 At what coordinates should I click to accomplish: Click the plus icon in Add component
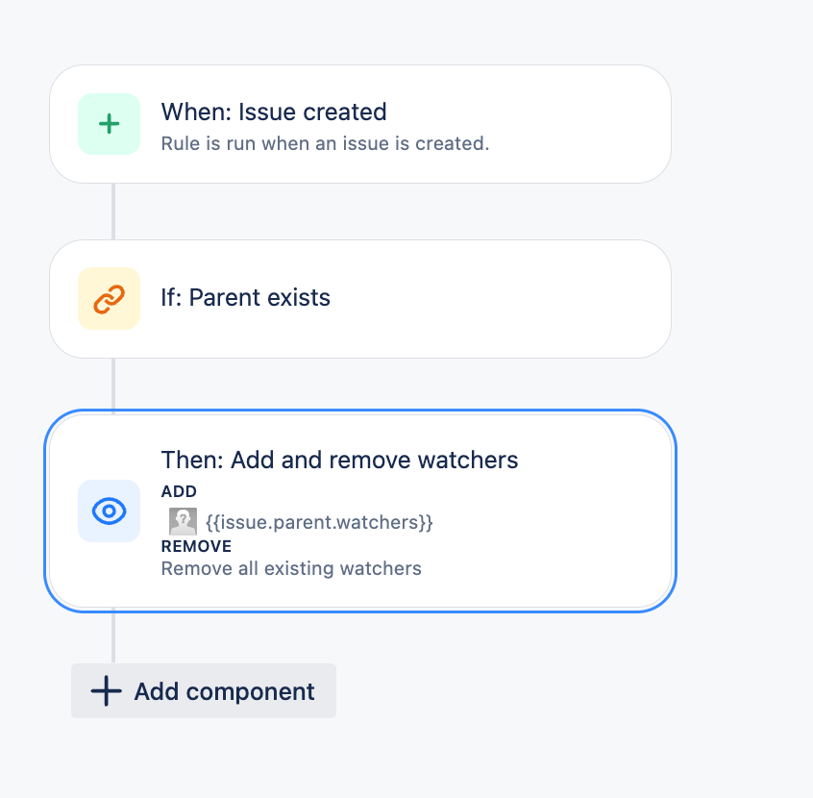coord(107,690)
